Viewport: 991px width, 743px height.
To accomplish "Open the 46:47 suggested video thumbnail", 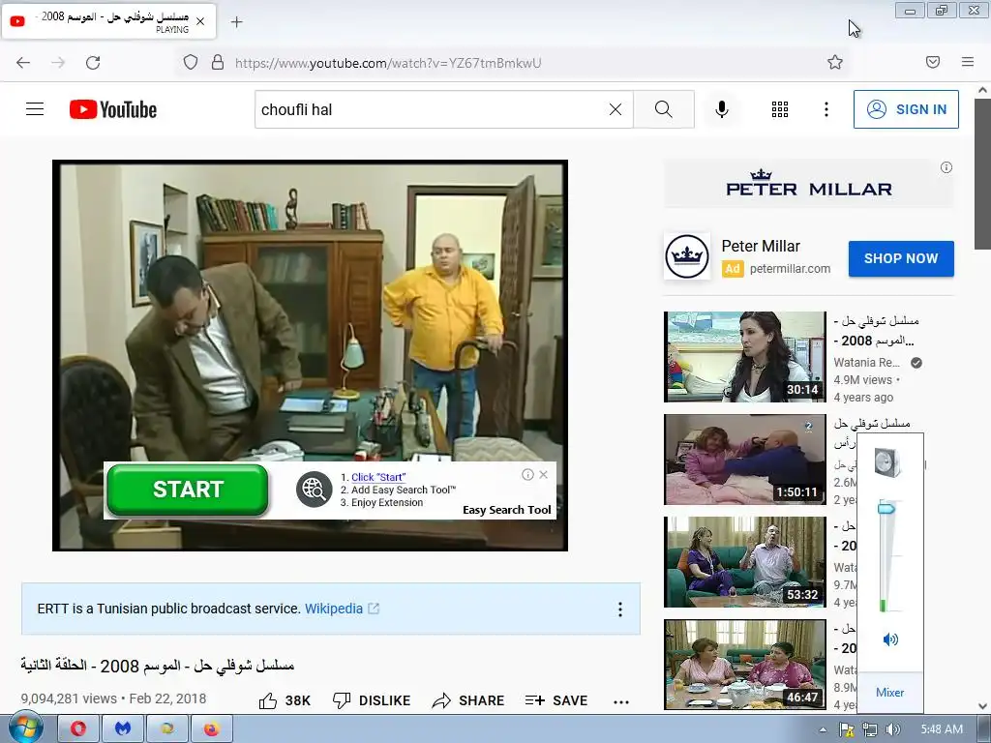I will 744,665.
